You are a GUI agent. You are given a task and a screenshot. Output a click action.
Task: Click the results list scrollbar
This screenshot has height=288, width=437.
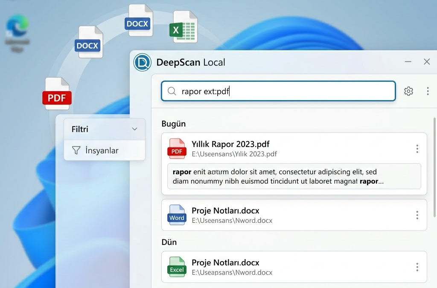pyautogui.click(x=435, y=167)
